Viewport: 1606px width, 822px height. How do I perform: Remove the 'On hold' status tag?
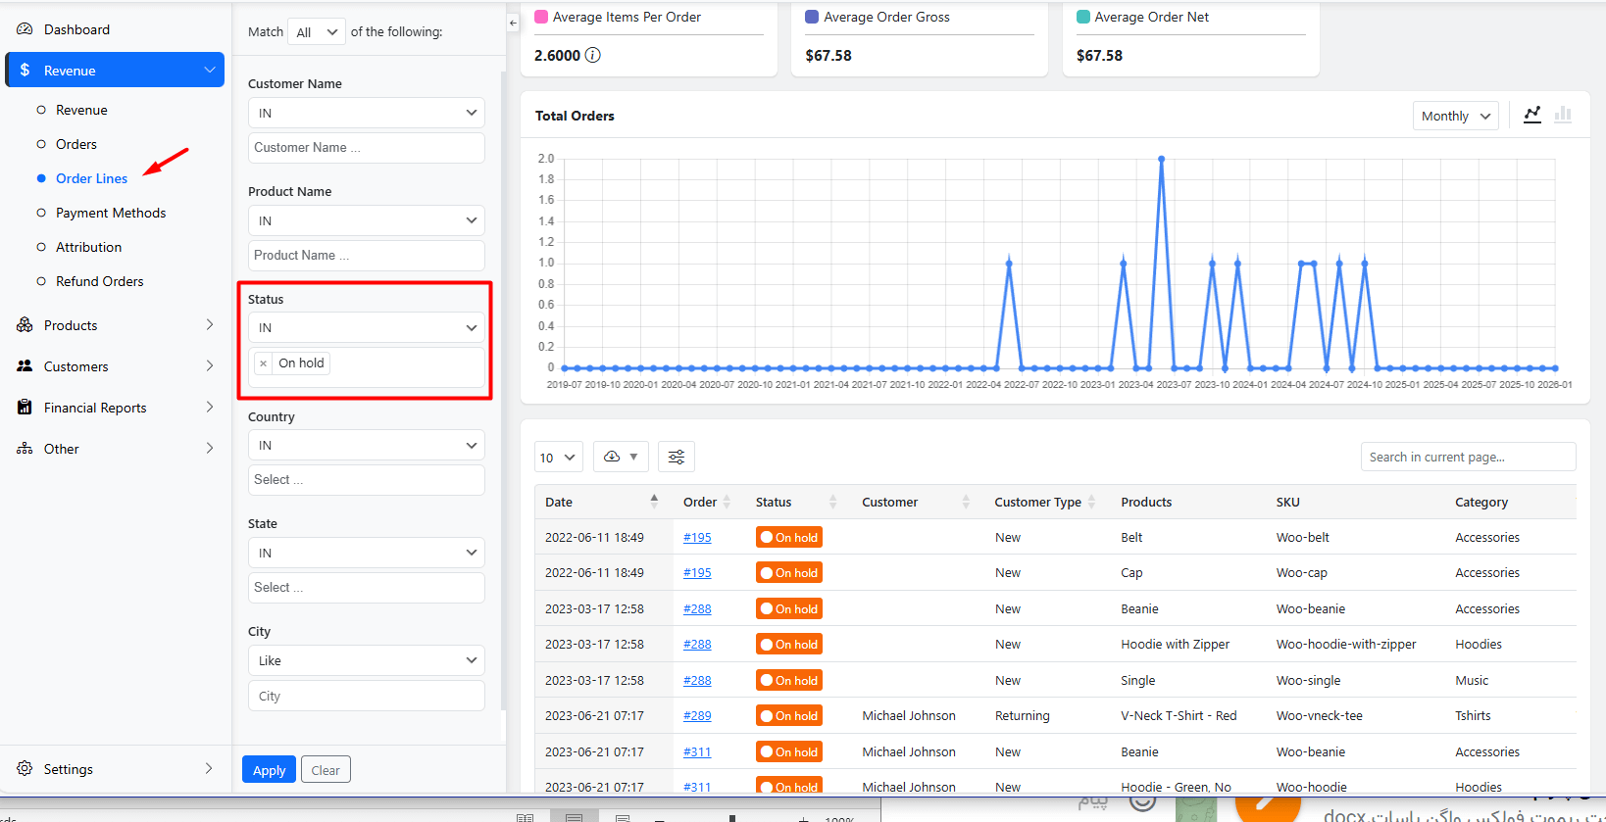click(x=263, y=363)
